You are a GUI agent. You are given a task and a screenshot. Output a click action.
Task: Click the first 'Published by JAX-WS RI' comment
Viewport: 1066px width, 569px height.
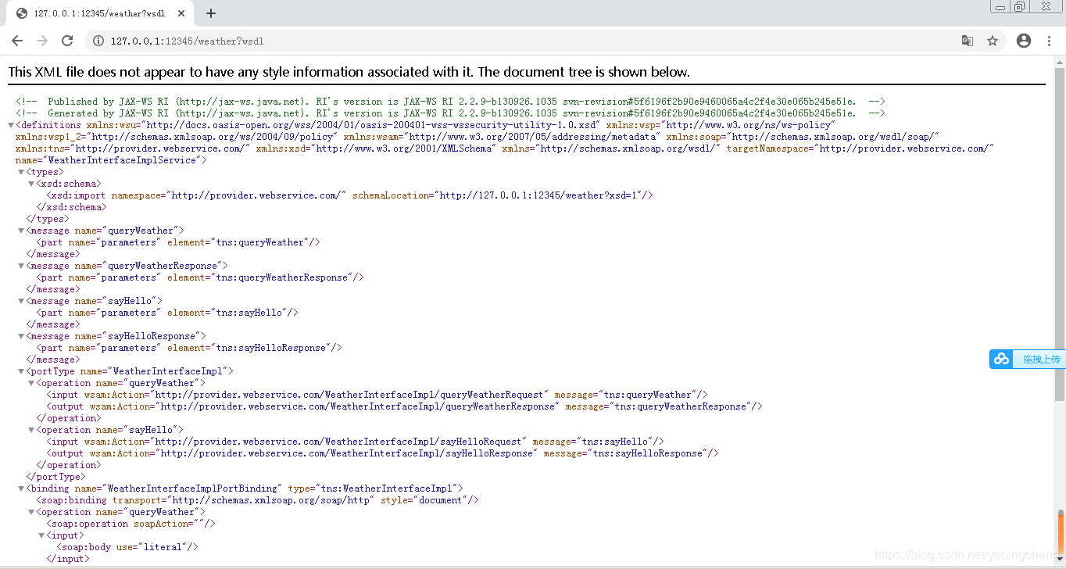[450, 102]
